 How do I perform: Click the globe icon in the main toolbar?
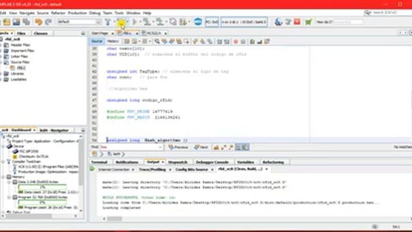[278, 22]
